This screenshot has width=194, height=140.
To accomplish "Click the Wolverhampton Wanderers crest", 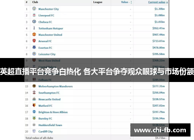I will (x=34, y=86).
